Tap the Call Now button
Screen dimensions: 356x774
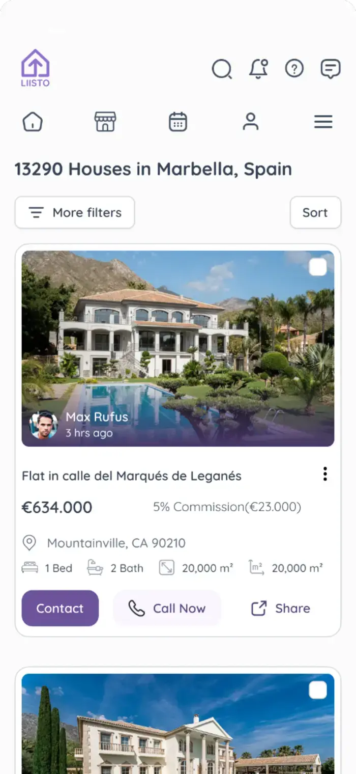167,608
